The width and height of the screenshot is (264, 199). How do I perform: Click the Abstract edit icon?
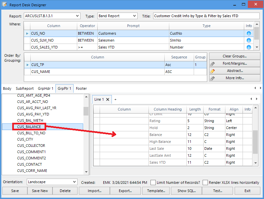(213, 71)
